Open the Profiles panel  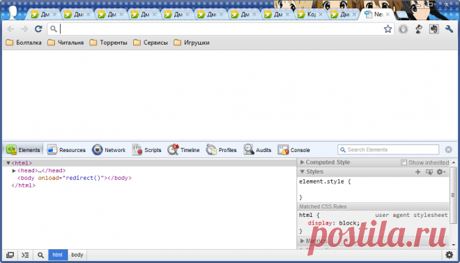click(221, 150)
